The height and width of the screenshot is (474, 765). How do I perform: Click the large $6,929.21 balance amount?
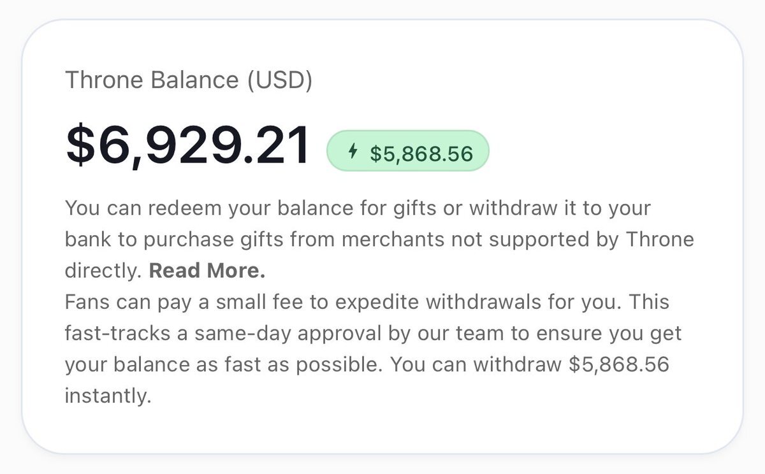point(188,146)
